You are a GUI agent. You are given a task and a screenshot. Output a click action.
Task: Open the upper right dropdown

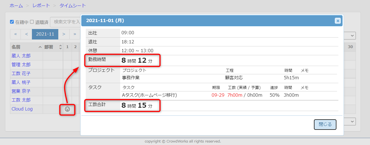(350, 35)
